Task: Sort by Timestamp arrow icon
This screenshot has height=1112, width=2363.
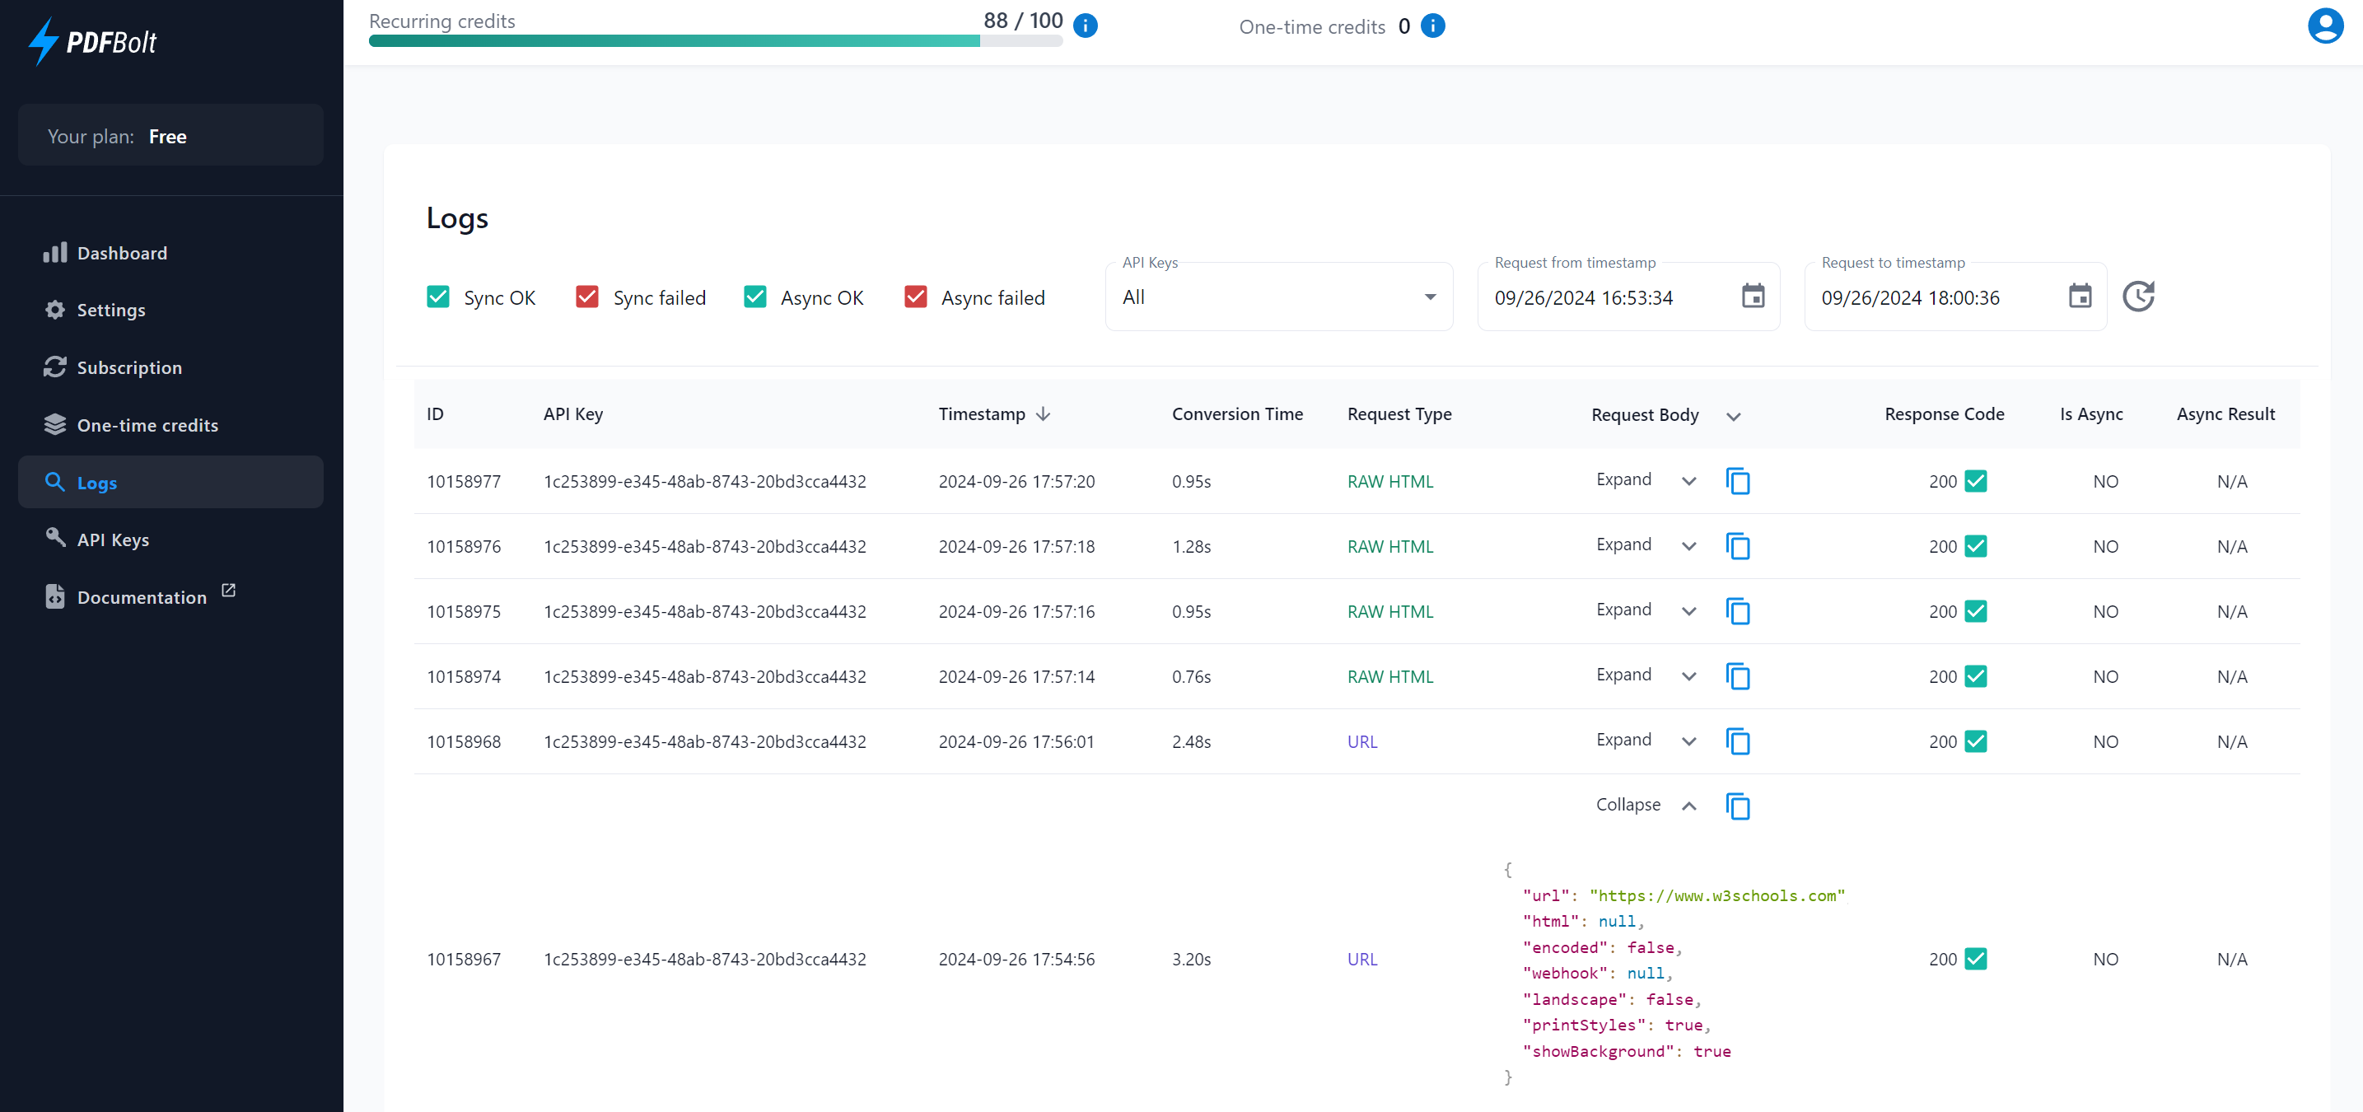Action: point(1043,413)
